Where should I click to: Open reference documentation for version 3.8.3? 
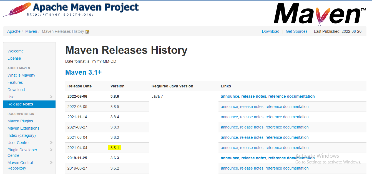click(x=287, y=127)
